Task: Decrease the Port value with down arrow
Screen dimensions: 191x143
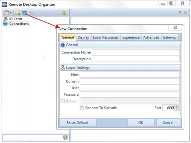Action: [177, 109]
